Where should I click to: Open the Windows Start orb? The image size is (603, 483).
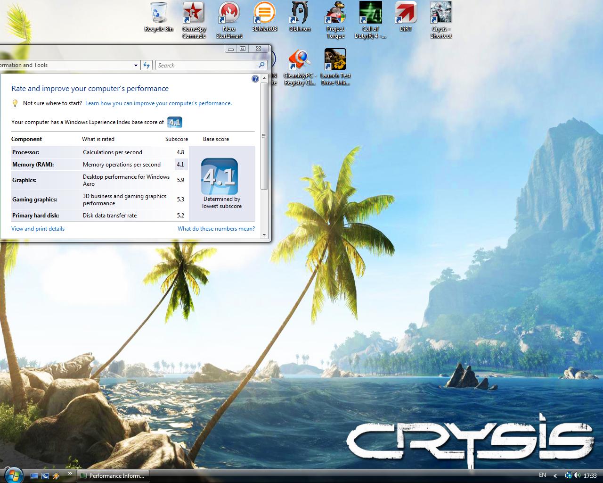point(13,475)
